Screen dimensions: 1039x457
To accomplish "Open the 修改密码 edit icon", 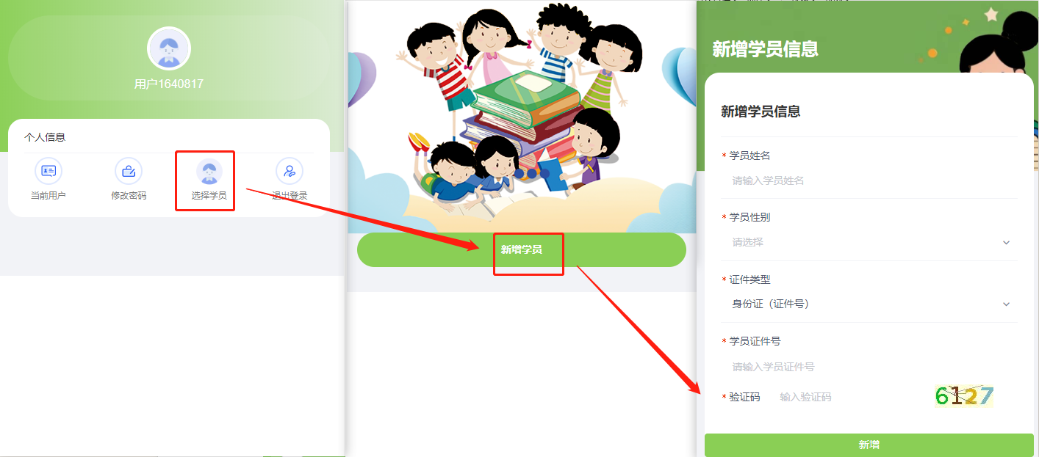I will (x=129, y=172).
